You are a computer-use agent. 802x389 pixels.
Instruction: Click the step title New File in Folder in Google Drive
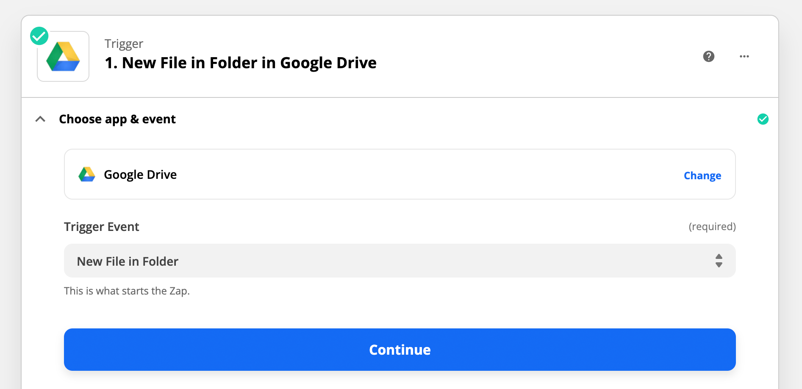click(240, 62)
